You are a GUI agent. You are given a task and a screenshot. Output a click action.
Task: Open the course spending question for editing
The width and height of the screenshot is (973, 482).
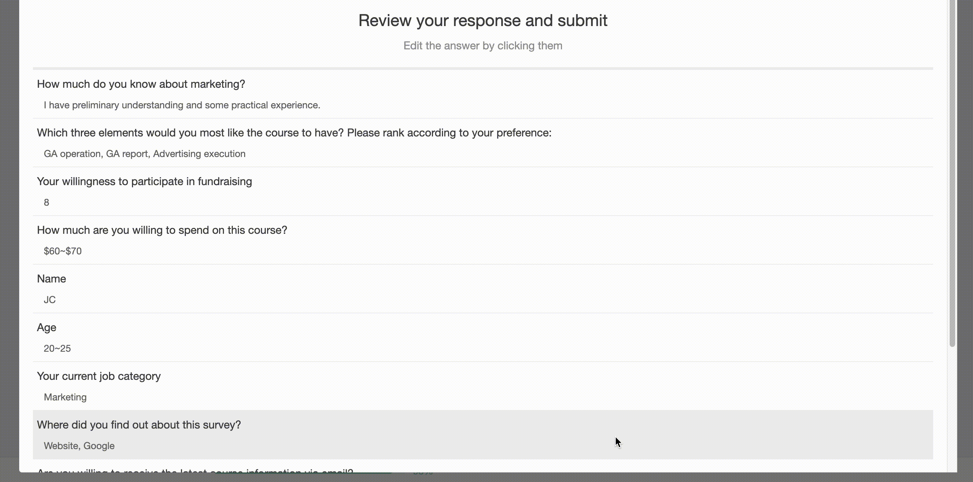pyautogui.click(x=162, y=230)
